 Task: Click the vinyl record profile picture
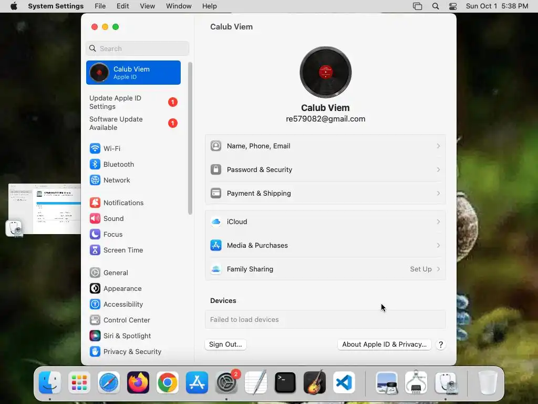point(325,72)
